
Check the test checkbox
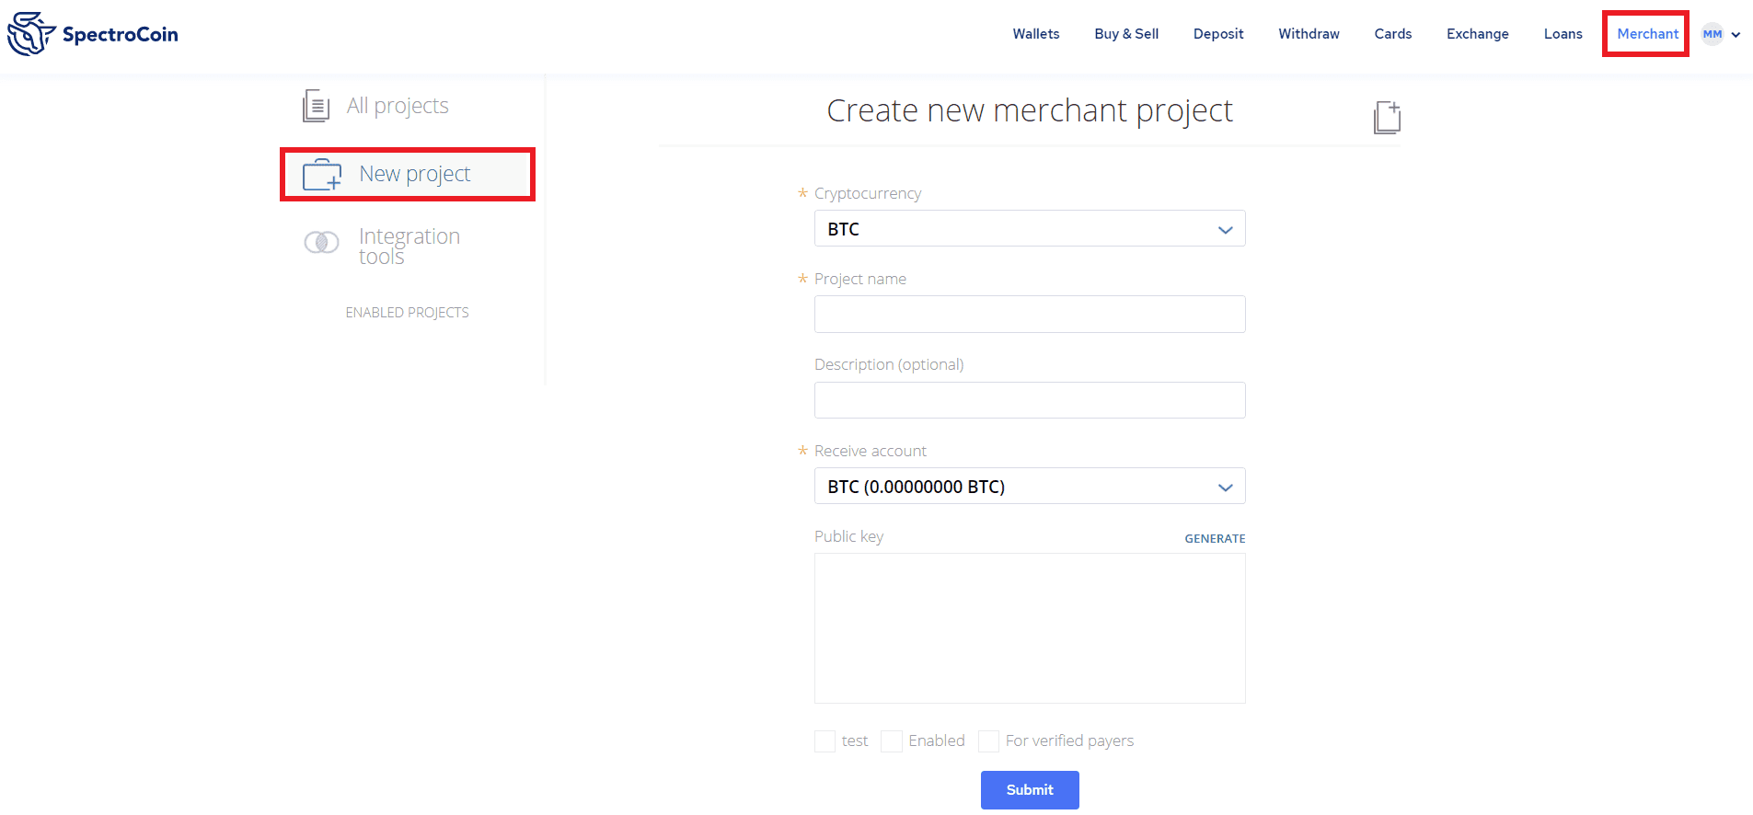tap(825, 741)
